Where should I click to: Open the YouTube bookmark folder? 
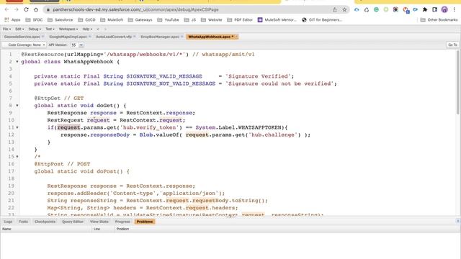(x=168, y=20)
